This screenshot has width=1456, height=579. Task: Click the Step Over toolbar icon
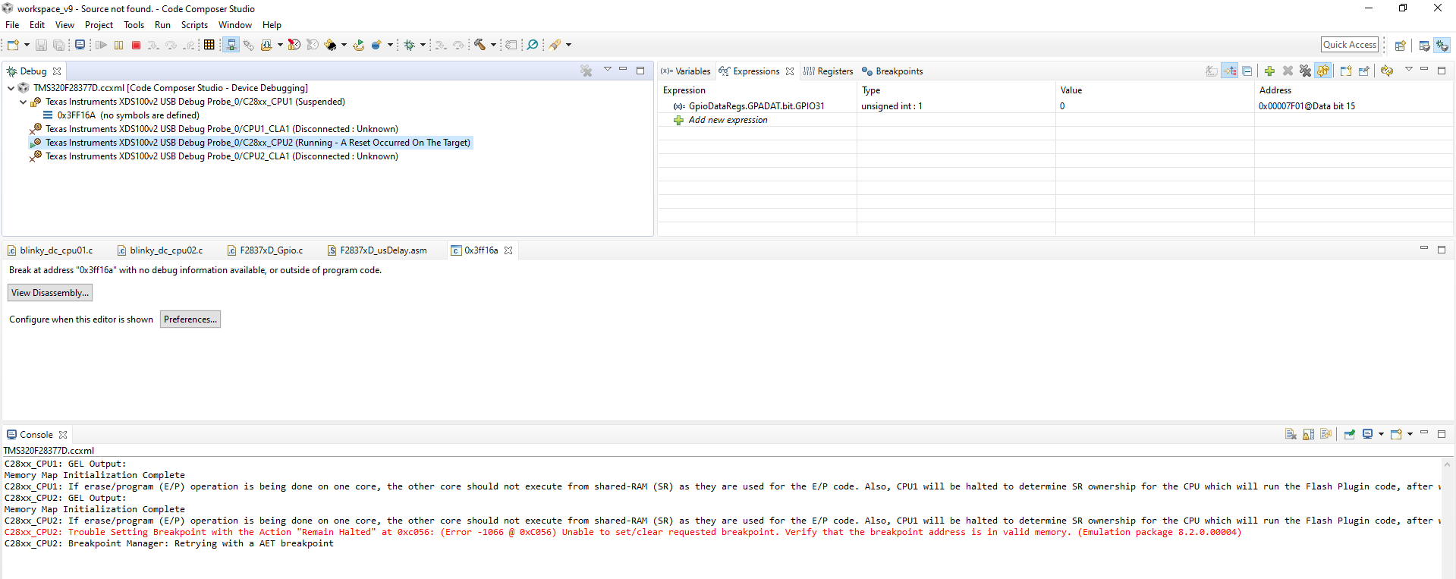point(171,45)
